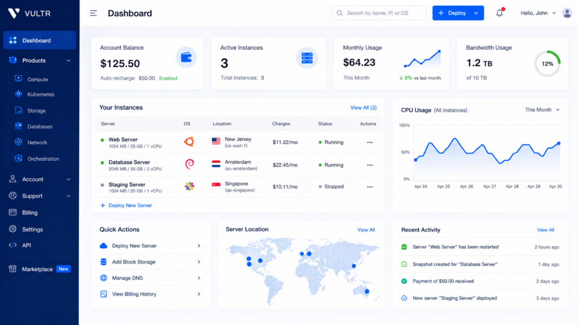Click the Netherlands flag beside Amsterdam
Image resolution: width=578 pixels, height=325 pixels.
(x=216, y=164)
